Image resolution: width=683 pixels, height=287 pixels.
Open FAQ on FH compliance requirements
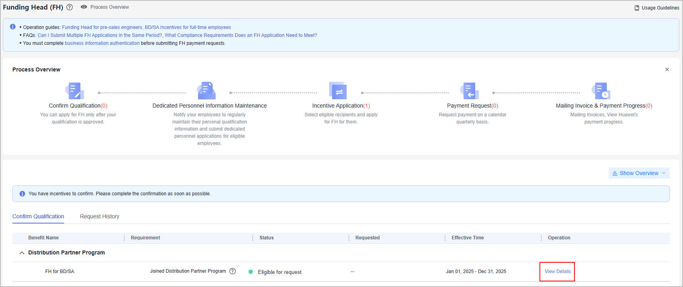click(x=241, y=35)
